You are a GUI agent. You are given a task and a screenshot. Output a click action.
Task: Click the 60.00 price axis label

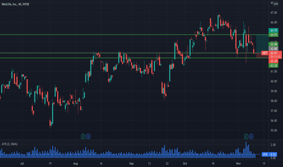point(274,81)
